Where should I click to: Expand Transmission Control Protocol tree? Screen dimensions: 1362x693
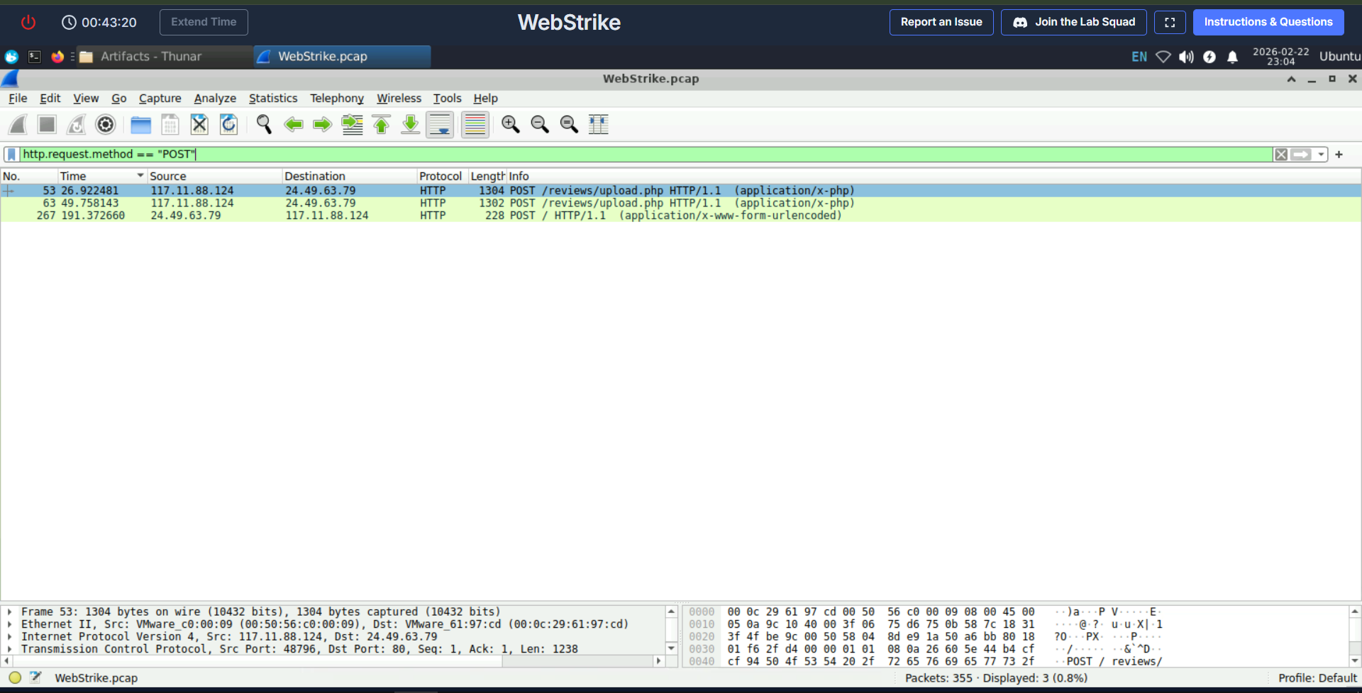(x=9, y=649)
